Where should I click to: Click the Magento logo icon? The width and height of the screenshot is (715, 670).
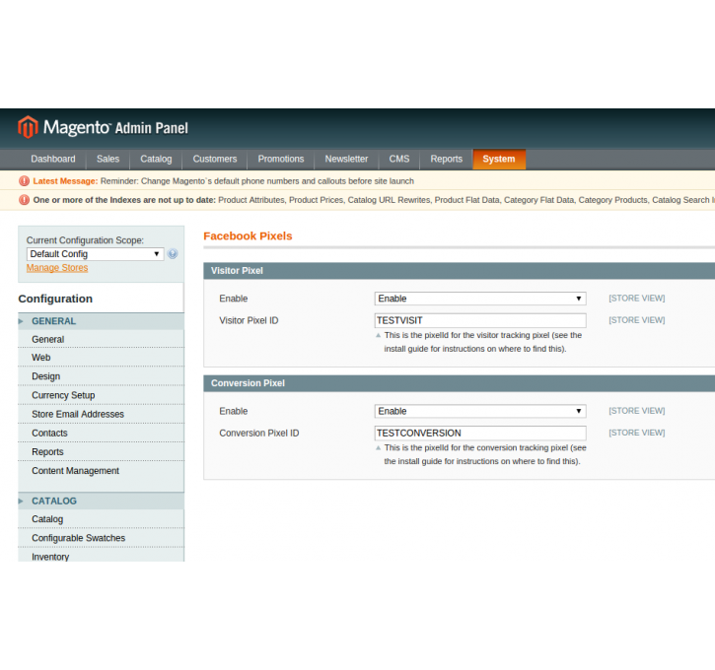click(x=28, y=127)
